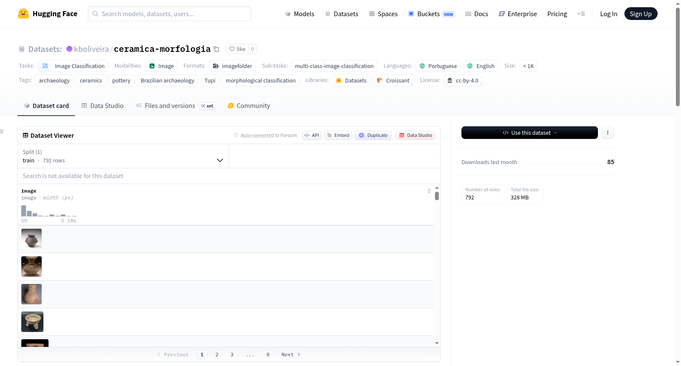The image size is (681, 366).
Task: Click Log In
Action: pos(609,14)
